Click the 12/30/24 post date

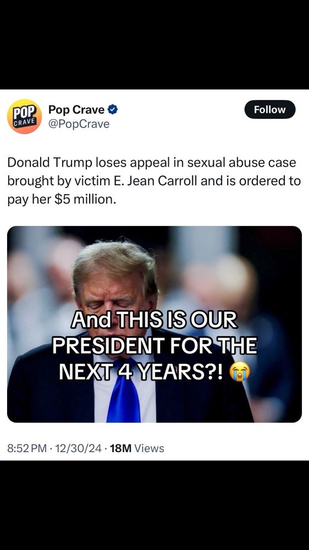coord(78,448)
